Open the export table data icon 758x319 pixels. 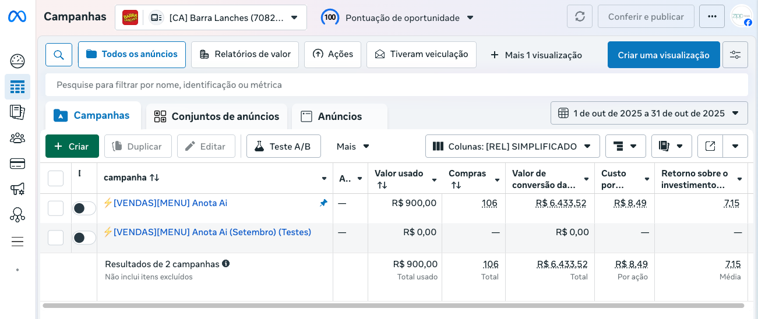tap(710, 146)
